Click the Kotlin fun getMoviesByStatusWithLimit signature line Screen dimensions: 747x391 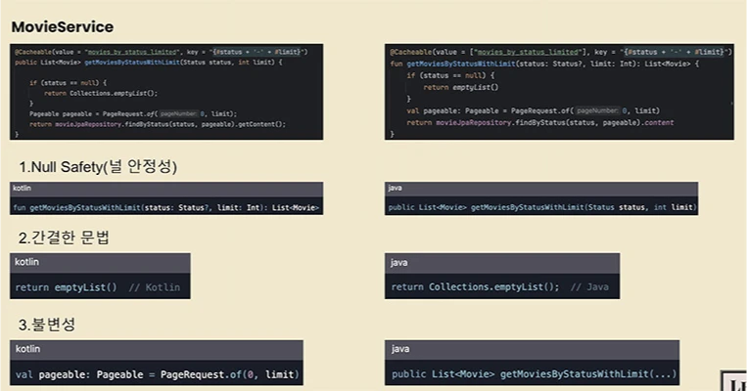[x=165, y=207]
